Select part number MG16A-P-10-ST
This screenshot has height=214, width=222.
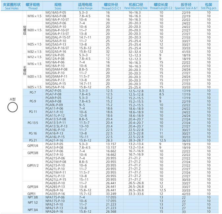point(57,19)
